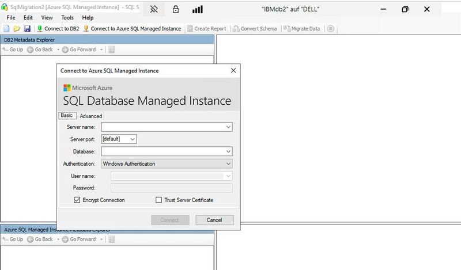Click Connect to DB2 toolbar button

coord(58,29)
